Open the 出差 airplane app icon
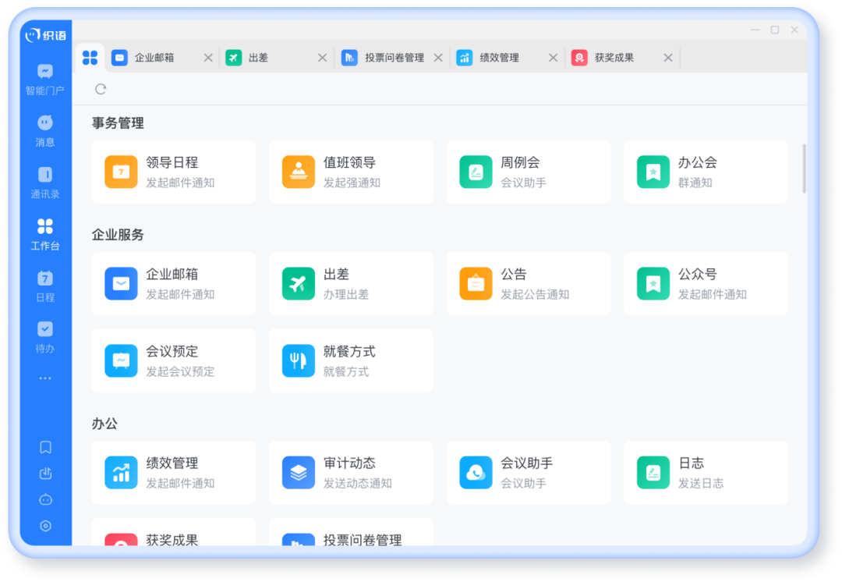 tap(298, 284)
